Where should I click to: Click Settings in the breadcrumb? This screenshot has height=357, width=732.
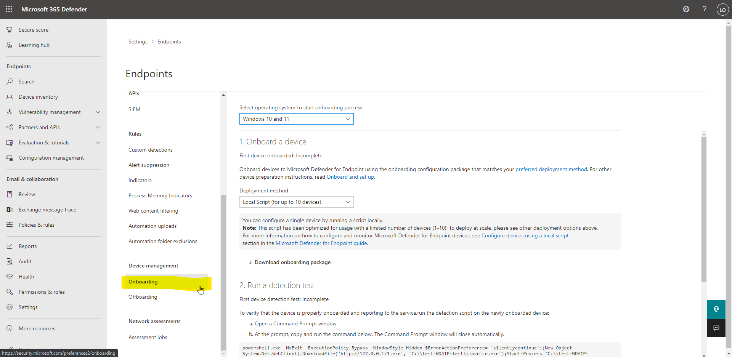[x=138, y=42]
